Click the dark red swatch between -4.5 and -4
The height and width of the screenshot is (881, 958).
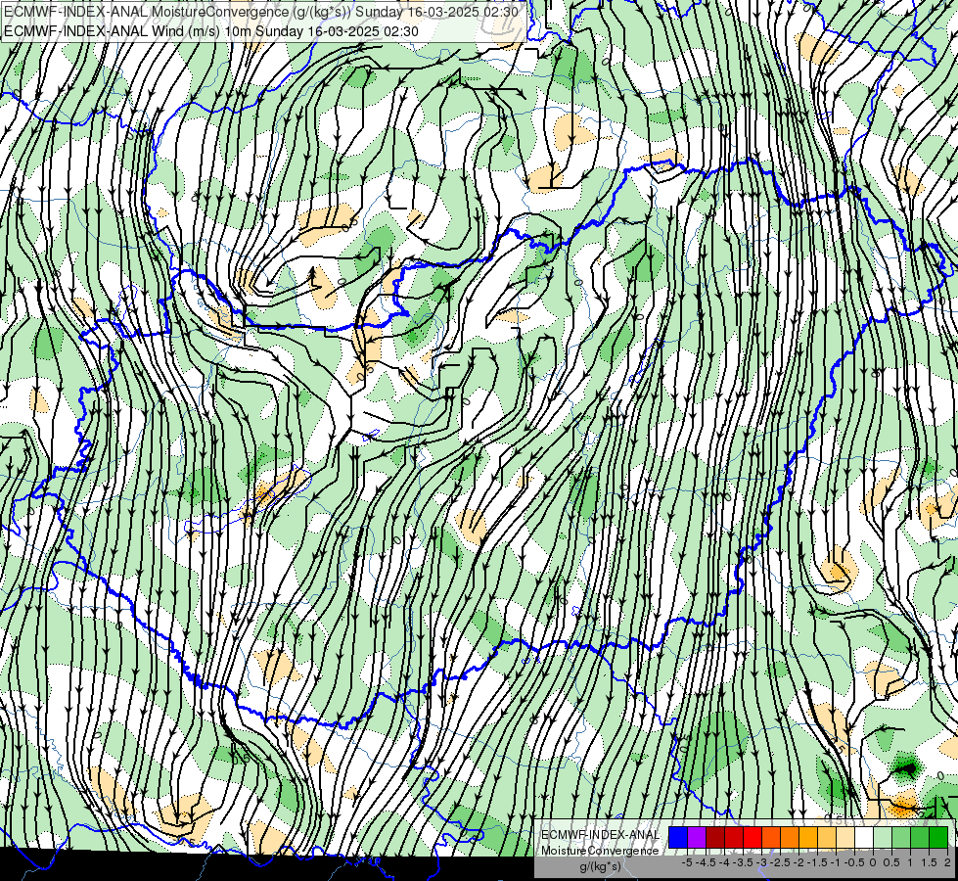coord(715,837)
